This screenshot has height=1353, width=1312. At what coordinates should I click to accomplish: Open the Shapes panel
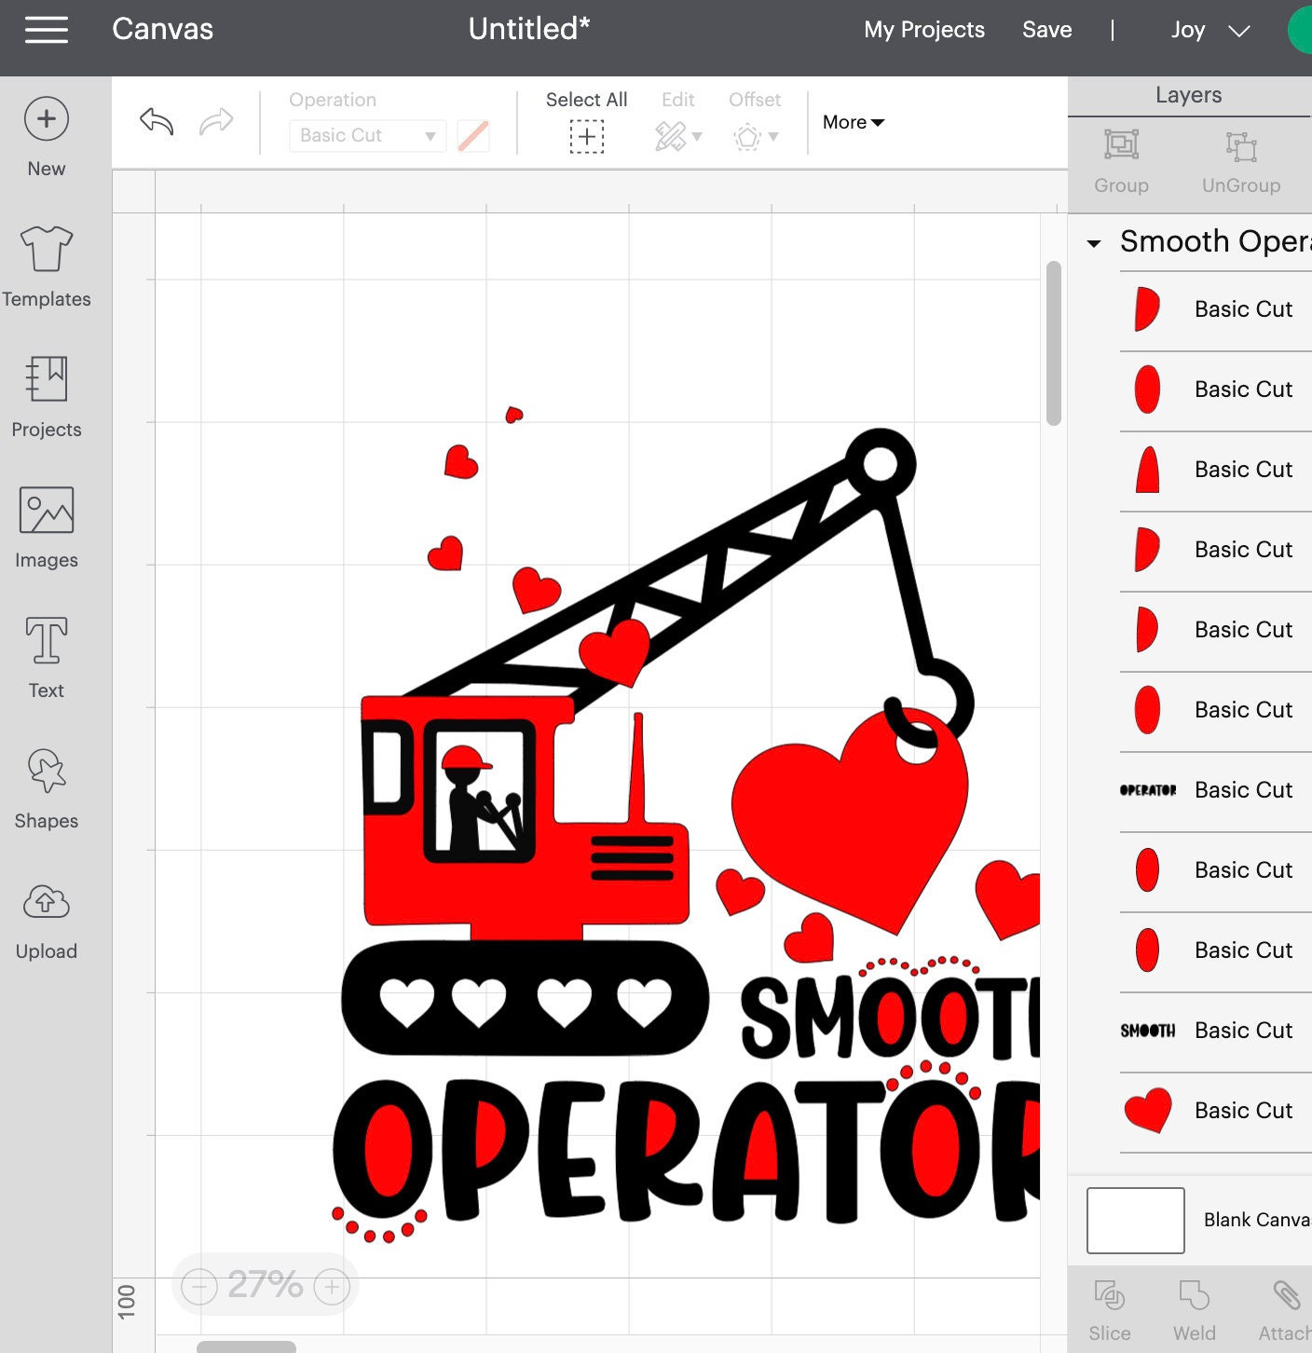click(x=46, y=787)
